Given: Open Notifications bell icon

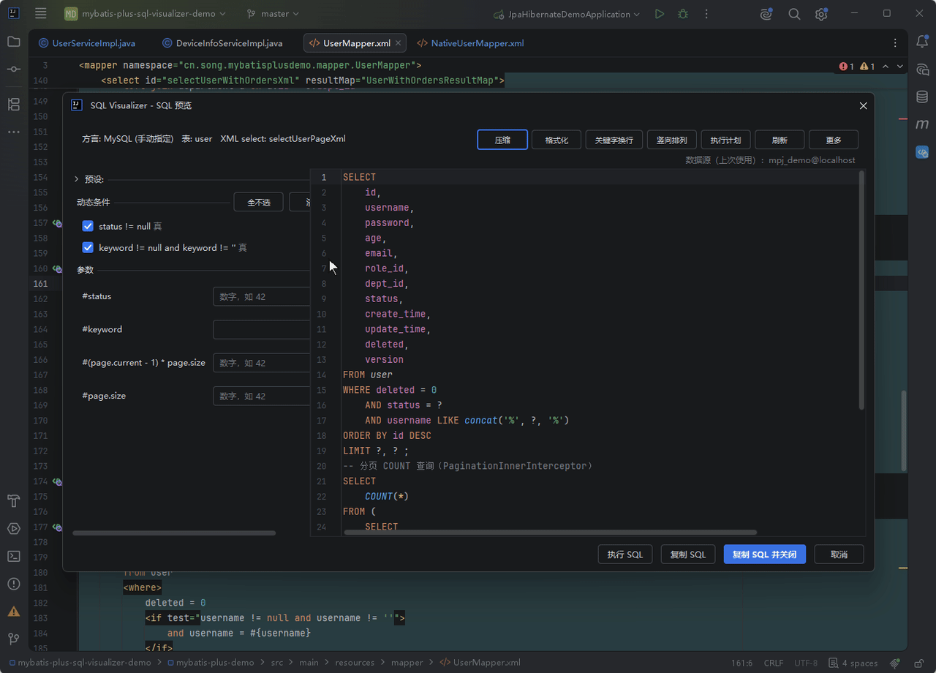Looking at the screenshot, I should tap(922, 42).
